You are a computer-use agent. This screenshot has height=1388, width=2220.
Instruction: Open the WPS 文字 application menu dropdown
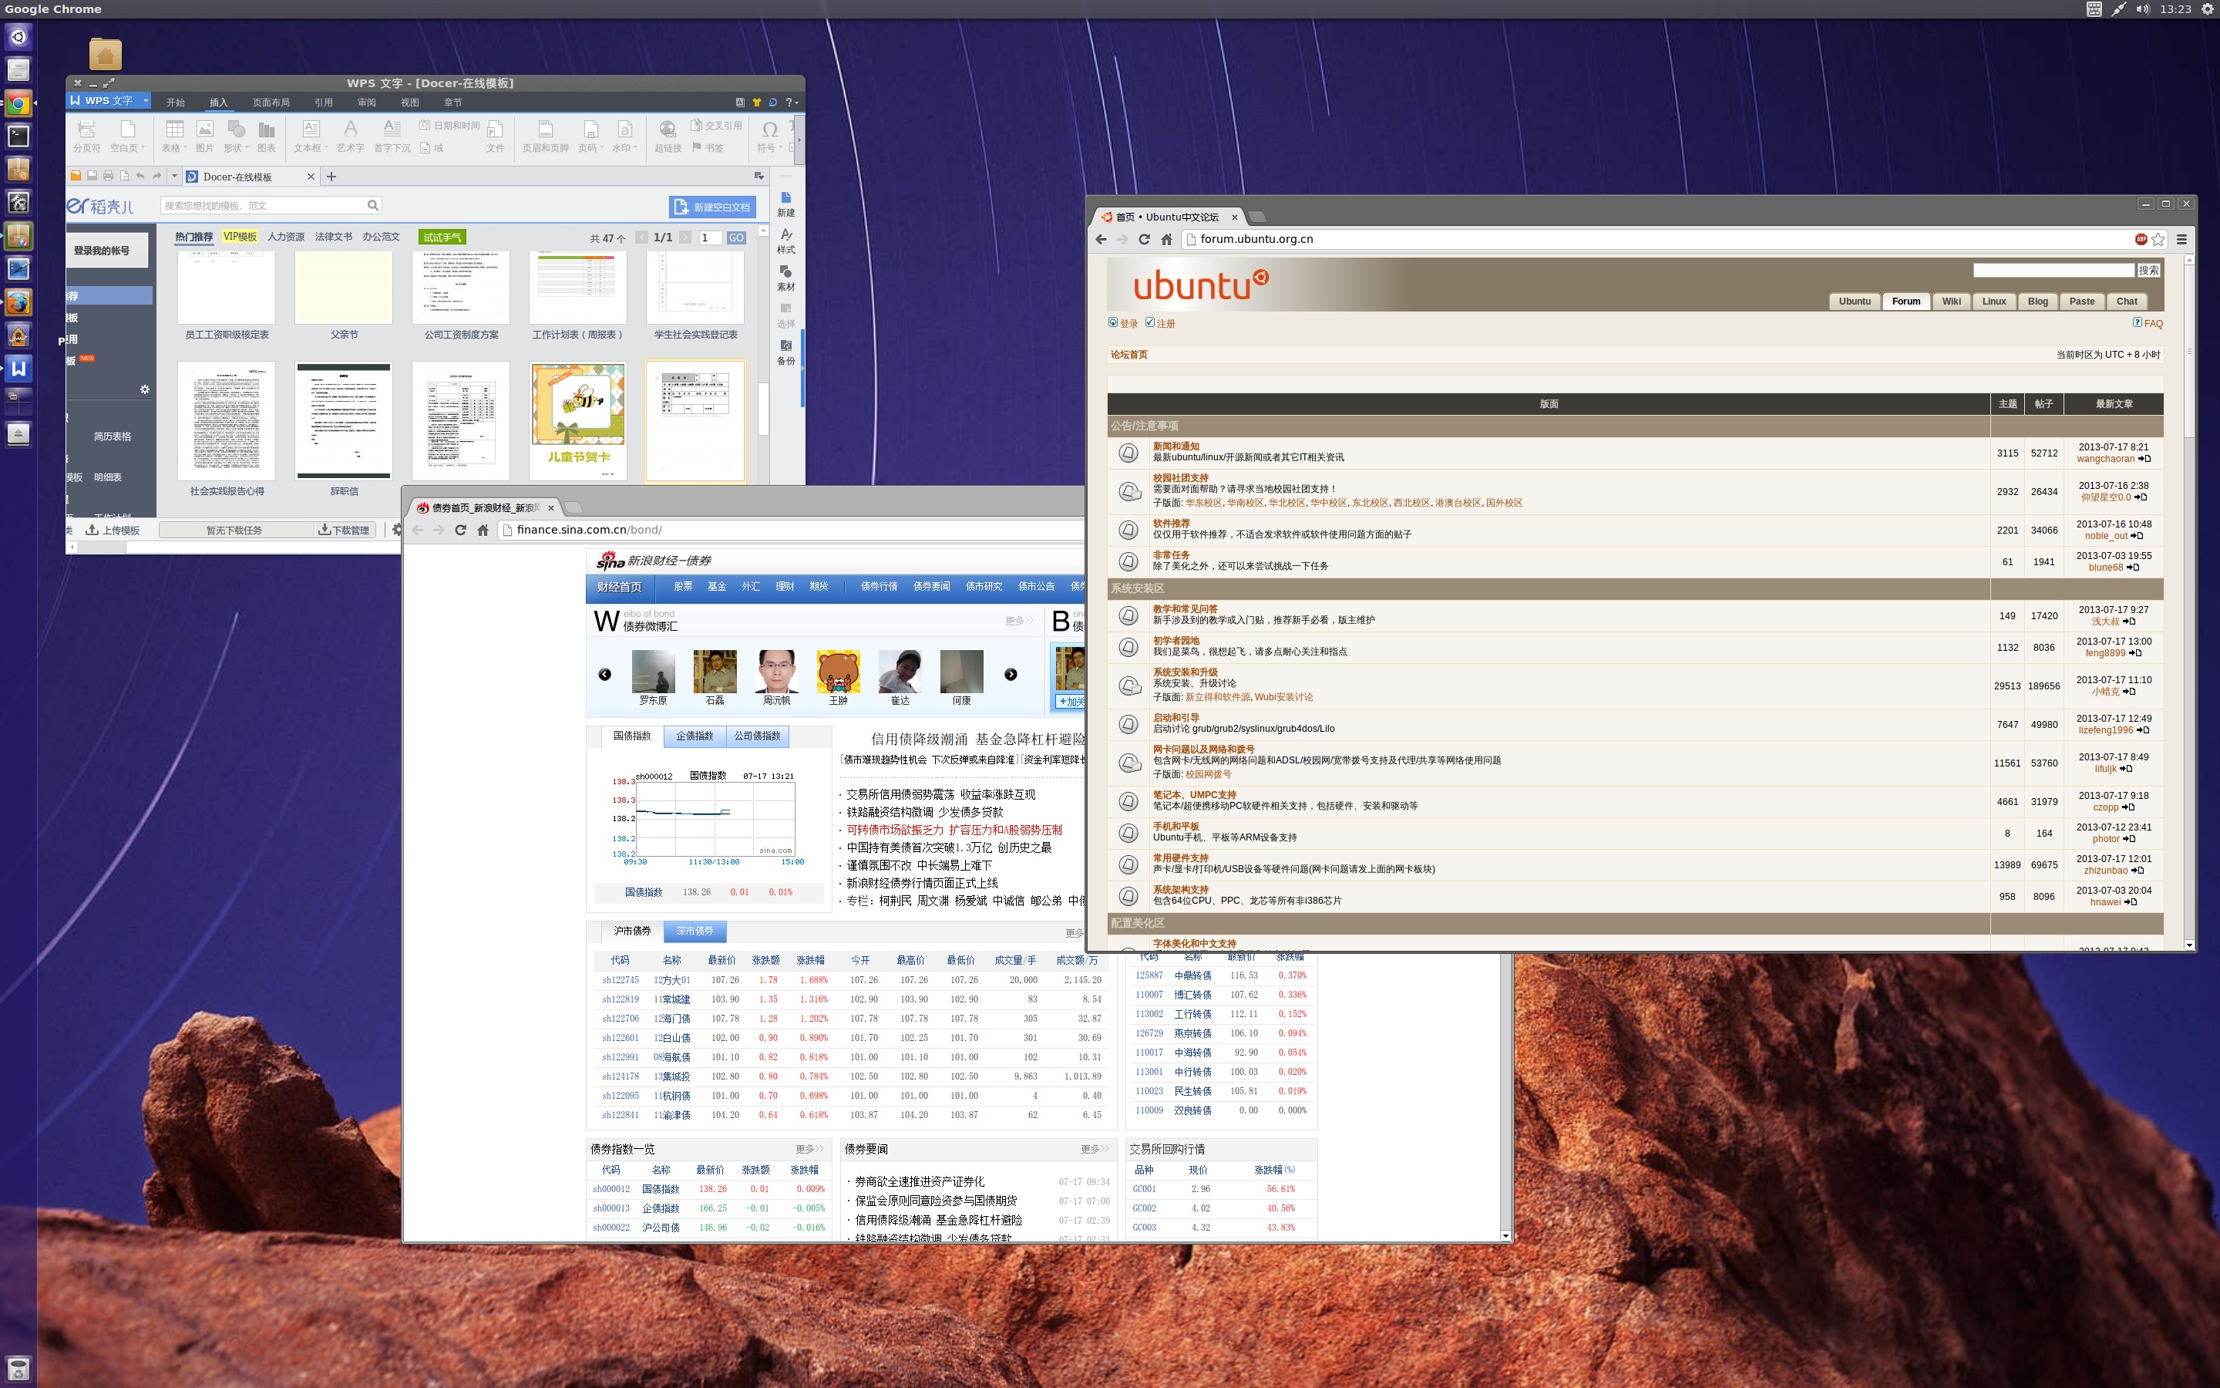pos(146,101)
